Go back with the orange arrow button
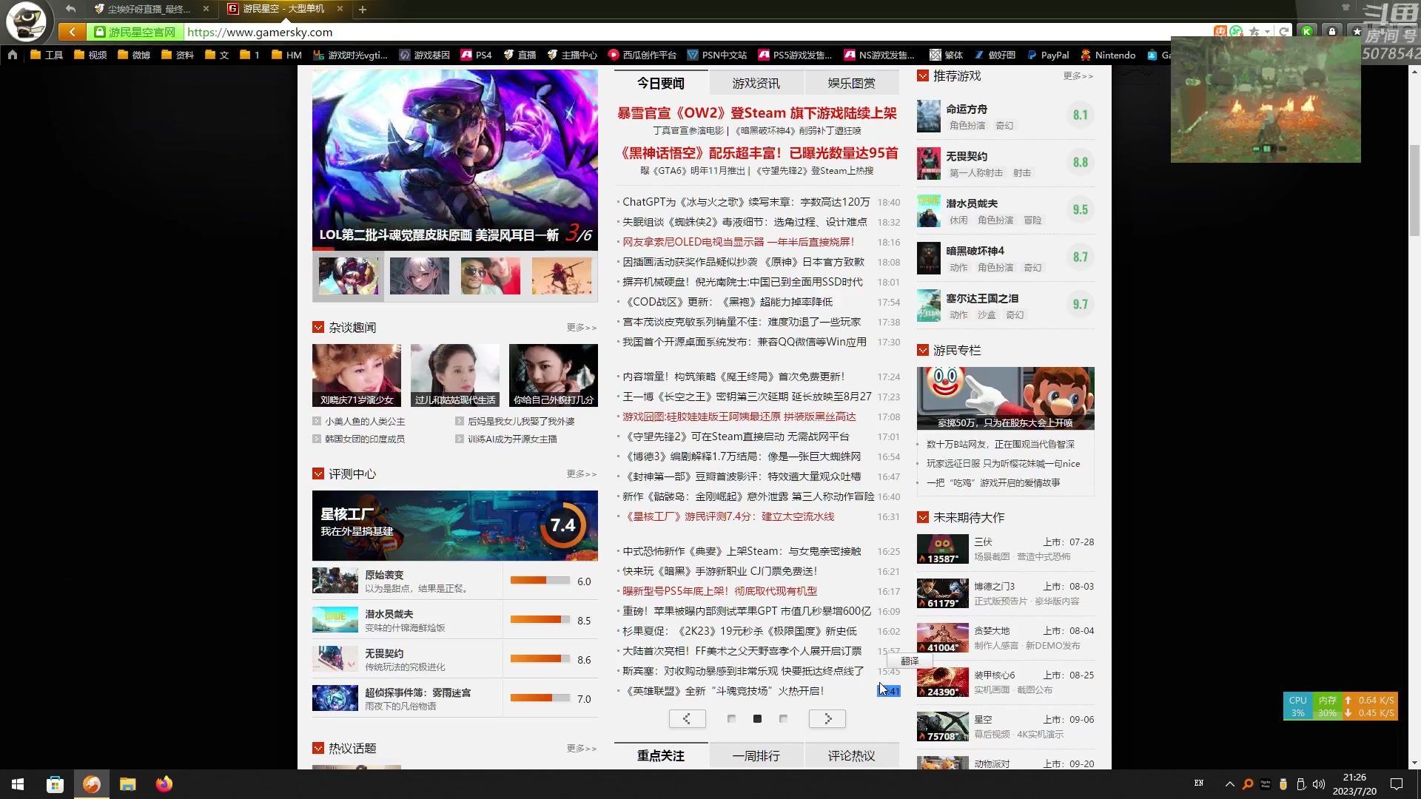 (72, 32)
